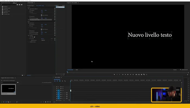This screenshot has width=190, height=108.
Task: Click linked selection icon in timeline
Action: [60, 81]
